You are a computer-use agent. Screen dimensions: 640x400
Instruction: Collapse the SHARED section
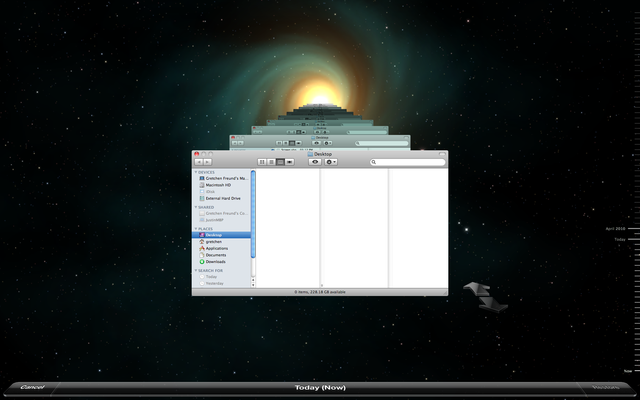pyautogui.click(x=196, y=207)
